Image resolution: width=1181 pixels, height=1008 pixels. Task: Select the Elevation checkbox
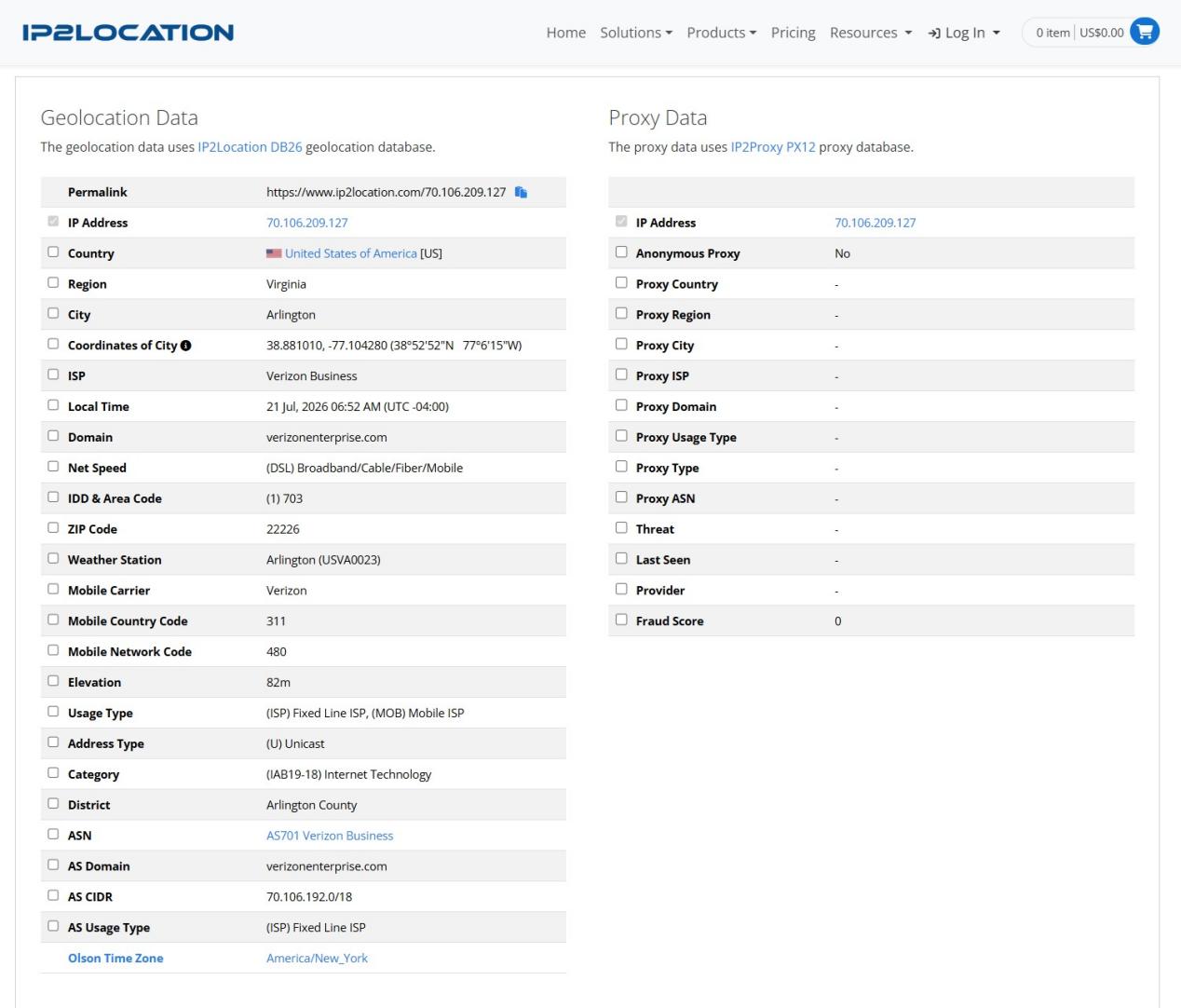pyautogui.click(x=53, y=682)
